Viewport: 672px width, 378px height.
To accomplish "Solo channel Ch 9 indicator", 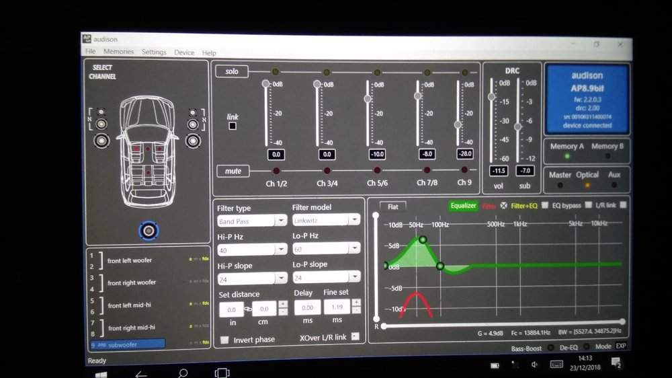I will pyautogui.click(x=464, y=73).
